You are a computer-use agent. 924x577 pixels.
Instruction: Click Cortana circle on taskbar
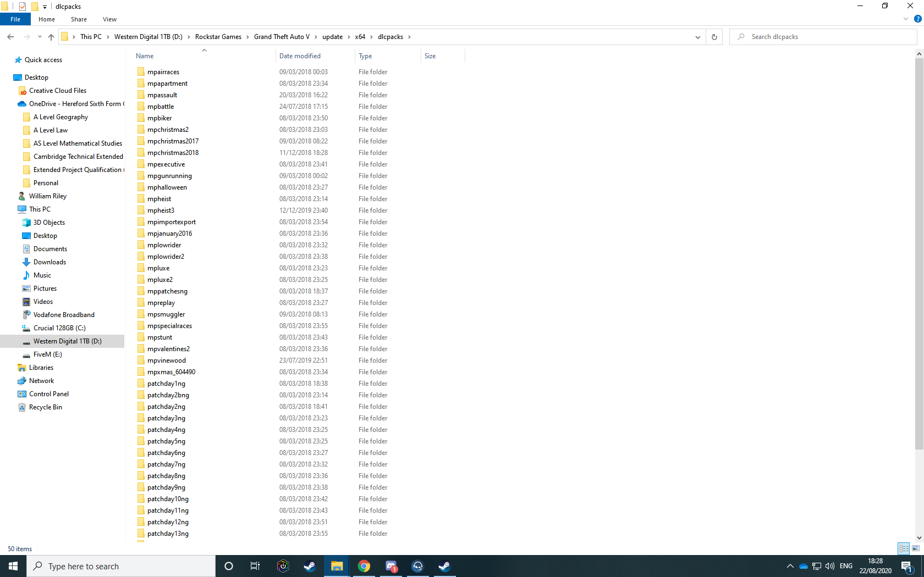click(x=229, y=566)
